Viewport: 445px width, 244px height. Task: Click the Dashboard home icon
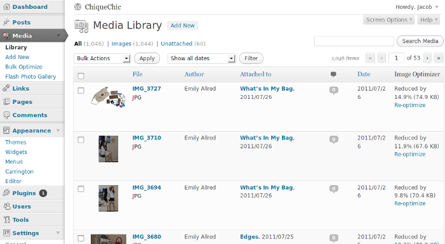click(6, 7)
